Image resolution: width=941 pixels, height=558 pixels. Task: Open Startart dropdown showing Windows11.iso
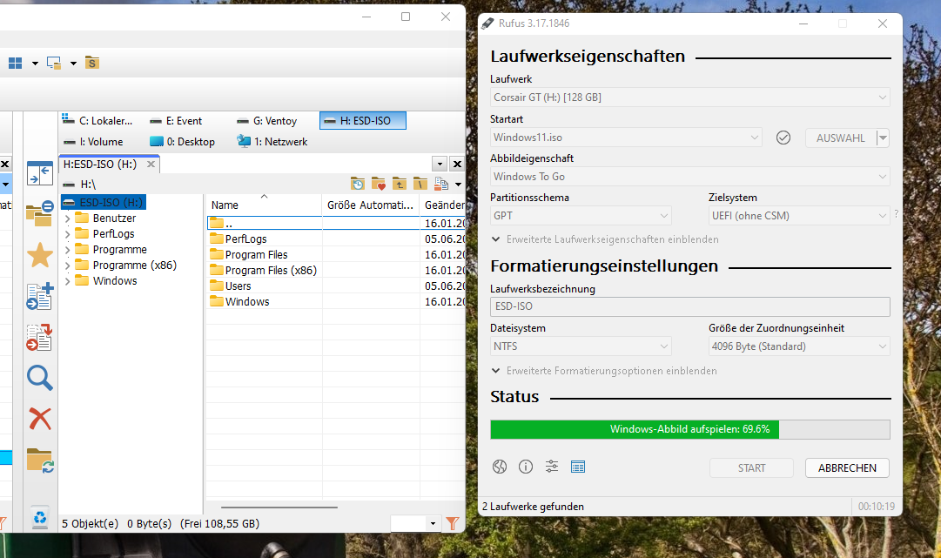tap(625, 138)
